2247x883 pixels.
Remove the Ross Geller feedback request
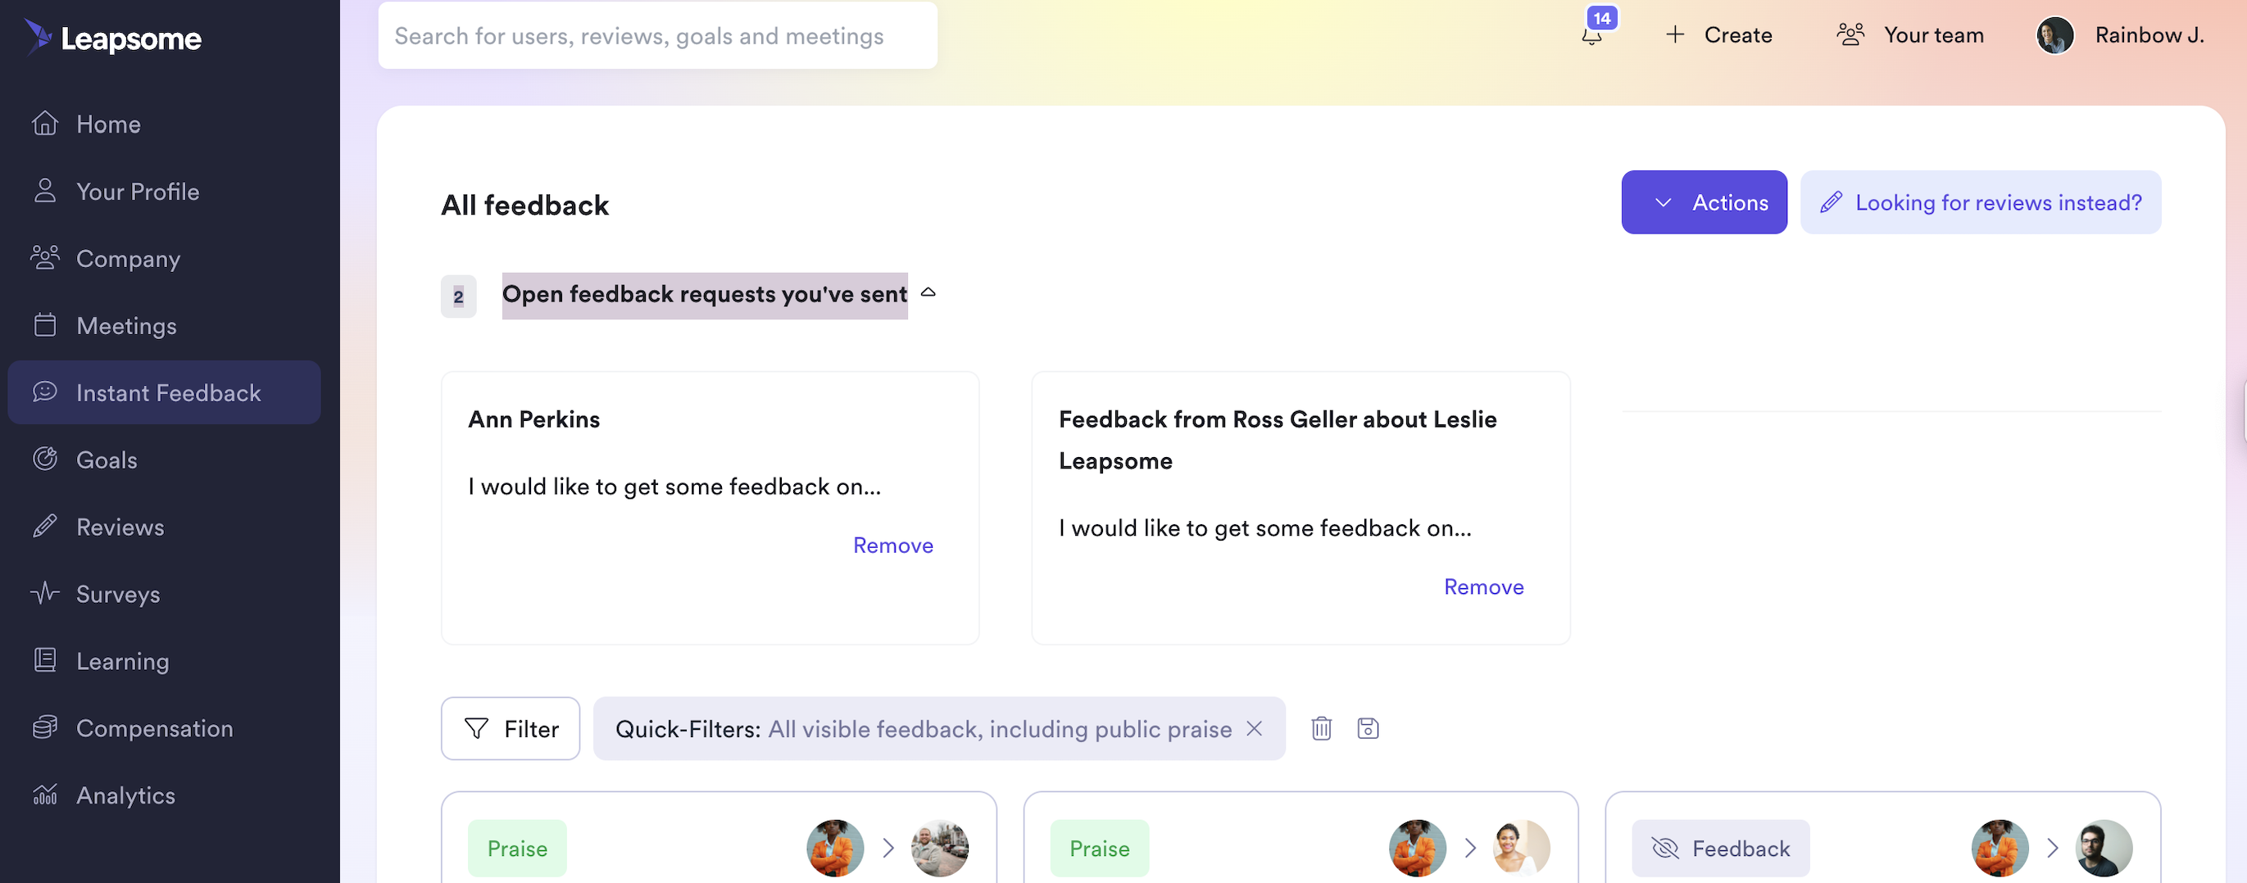(x=1483, y=587)
